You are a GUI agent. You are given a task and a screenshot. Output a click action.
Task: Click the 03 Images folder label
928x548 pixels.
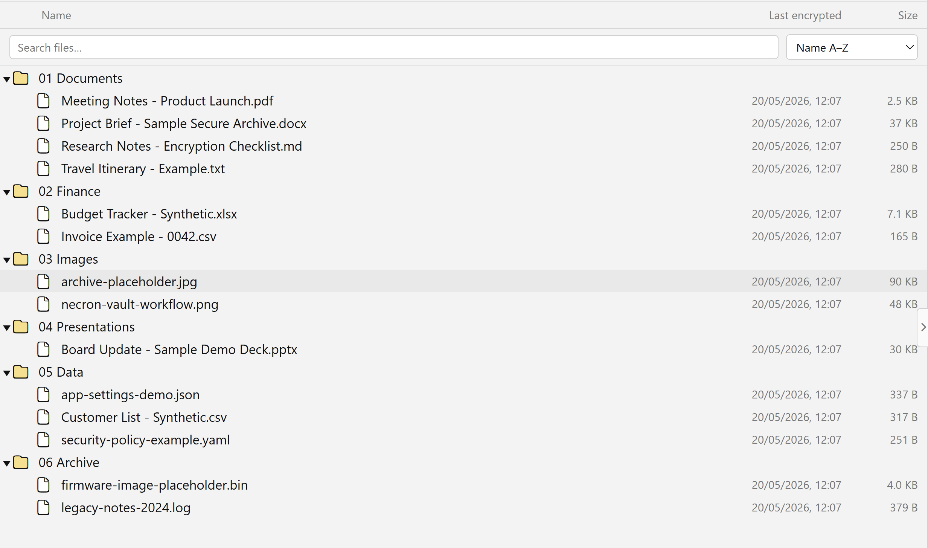[68, 259]
